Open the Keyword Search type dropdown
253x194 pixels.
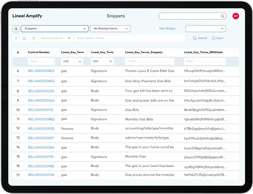click(56, 38)
